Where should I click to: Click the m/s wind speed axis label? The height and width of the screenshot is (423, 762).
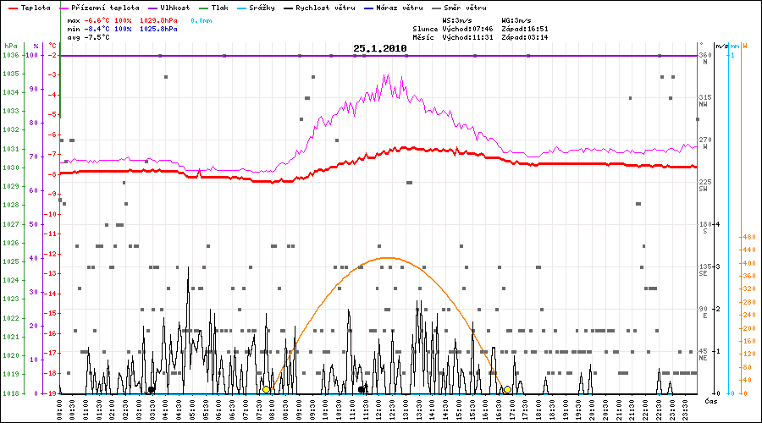click(x=721, y=46)
